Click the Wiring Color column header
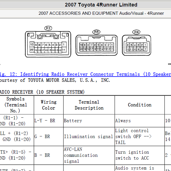Image resolution: width=171 pixels, height=171 pixels. (x=49, y=105)
